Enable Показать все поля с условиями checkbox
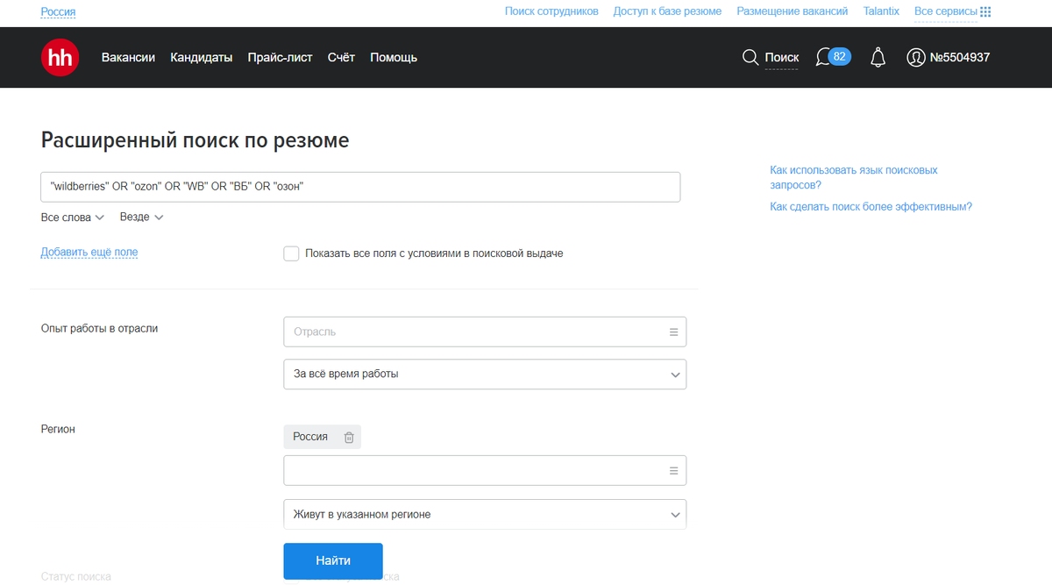1052x585 pixels. point(291,253)
